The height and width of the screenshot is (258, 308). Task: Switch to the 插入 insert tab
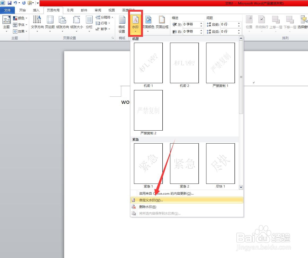[36, 10]
